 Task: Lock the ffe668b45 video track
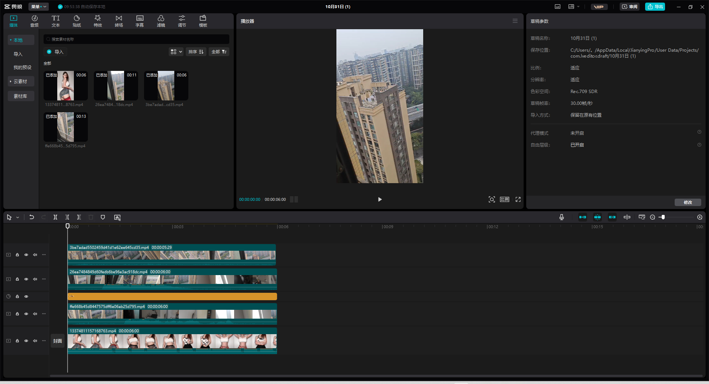[17, 314]
